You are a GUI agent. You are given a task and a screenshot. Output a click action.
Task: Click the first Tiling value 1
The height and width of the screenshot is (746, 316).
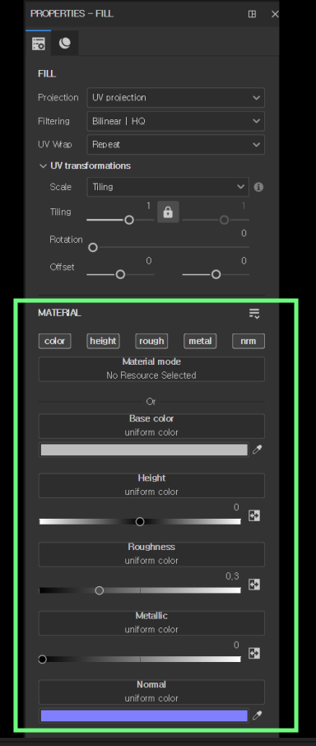[148, 206]
